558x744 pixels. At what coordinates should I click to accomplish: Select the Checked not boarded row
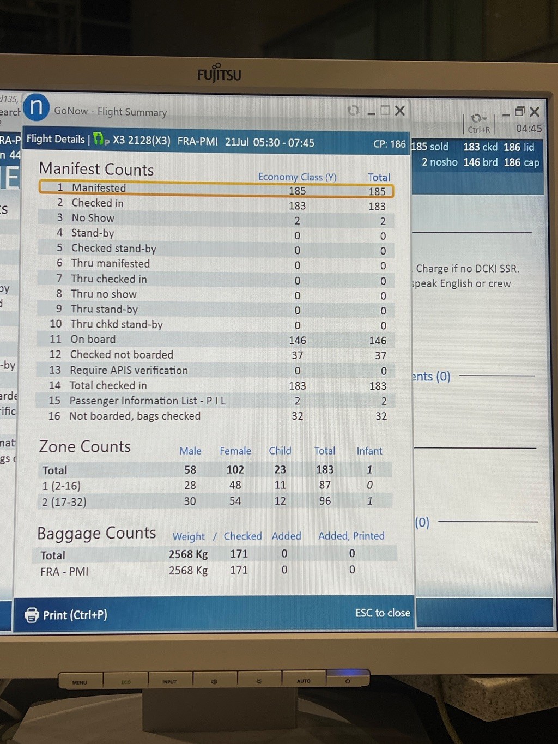(216, 355)
